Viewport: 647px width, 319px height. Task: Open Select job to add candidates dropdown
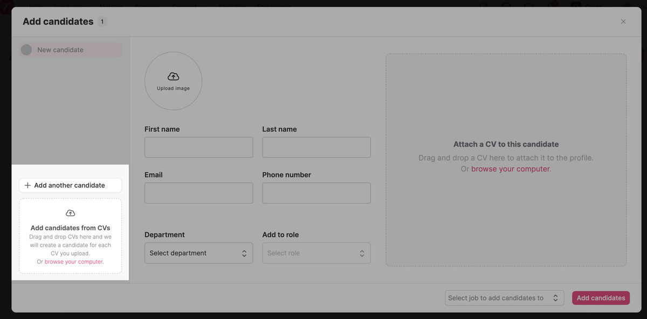pyautogui.click(x=504, y=298)
